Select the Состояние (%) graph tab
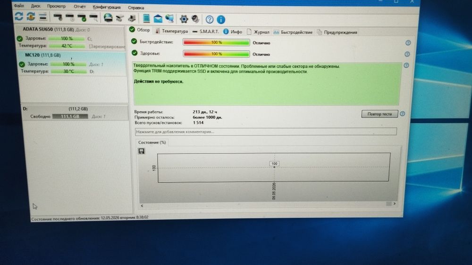This screenshot has width=472, height=265. tap(152, 142)
